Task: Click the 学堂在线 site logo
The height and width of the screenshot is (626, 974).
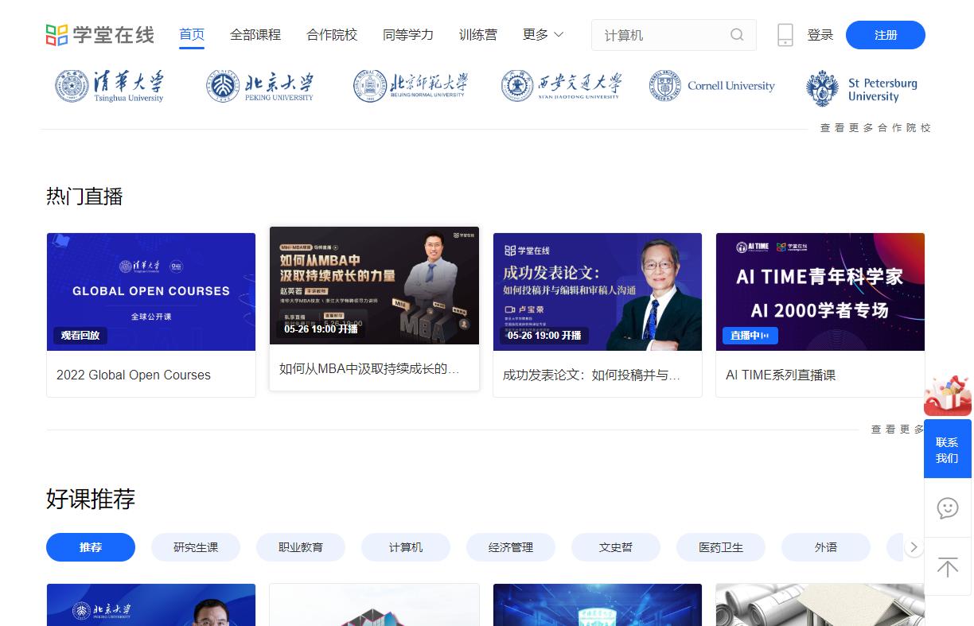Action: [x=99, y=34]
